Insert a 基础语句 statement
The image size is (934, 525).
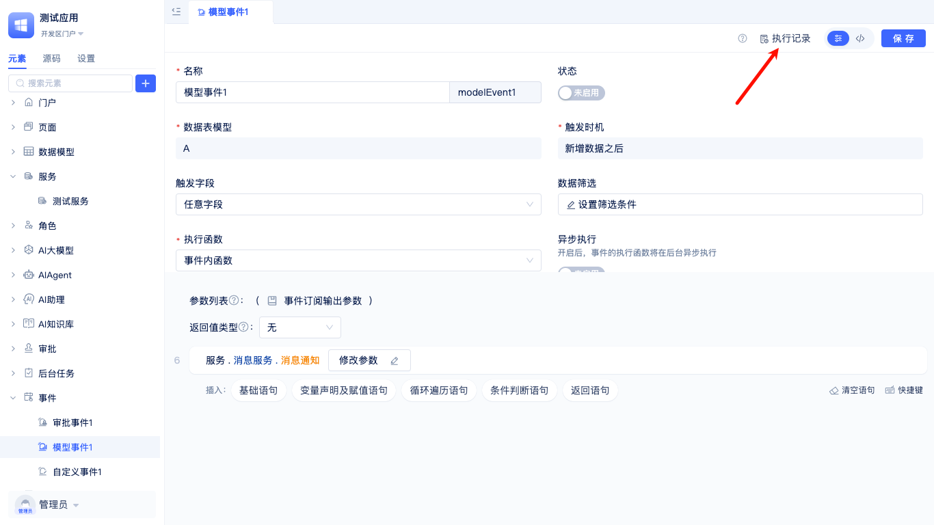(258, 390)
